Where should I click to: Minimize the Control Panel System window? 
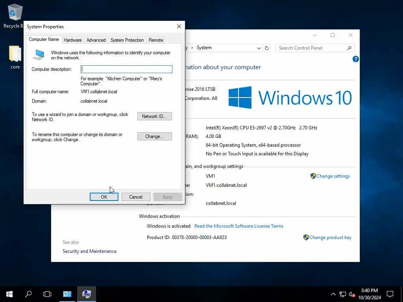coord(315,35)
